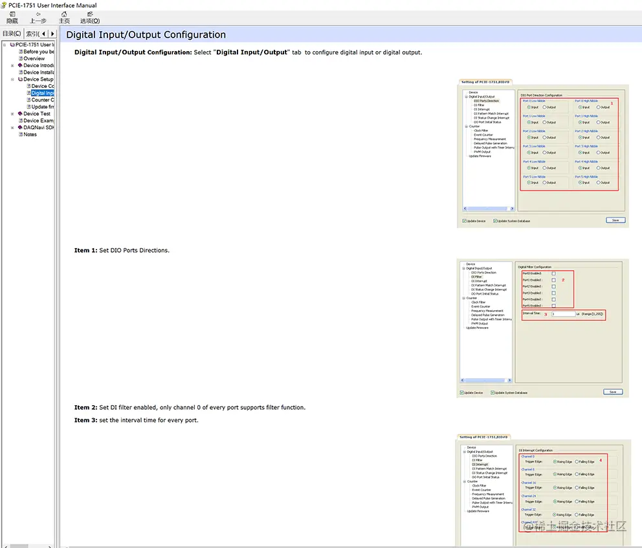The image size is (642, 548).
Task: Collapse the PCIE-1751 User Interface root node
Action: [x=5, y=45]
